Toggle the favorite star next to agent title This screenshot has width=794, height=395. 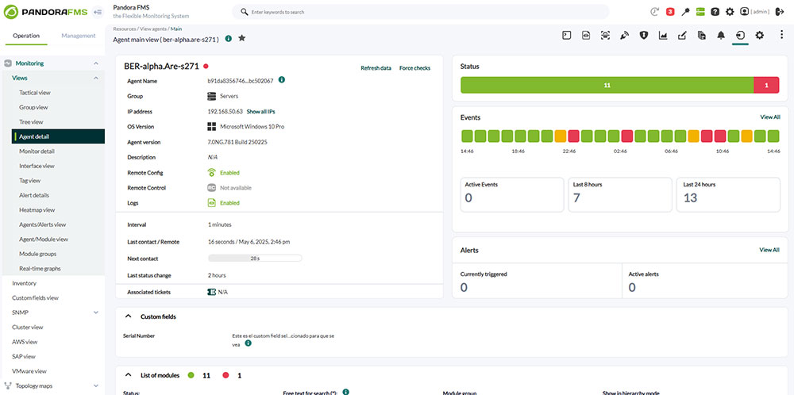coord(242,38)
